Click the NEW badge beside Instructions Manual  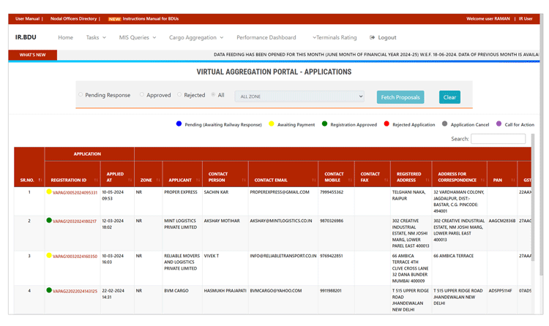[114, 19]
